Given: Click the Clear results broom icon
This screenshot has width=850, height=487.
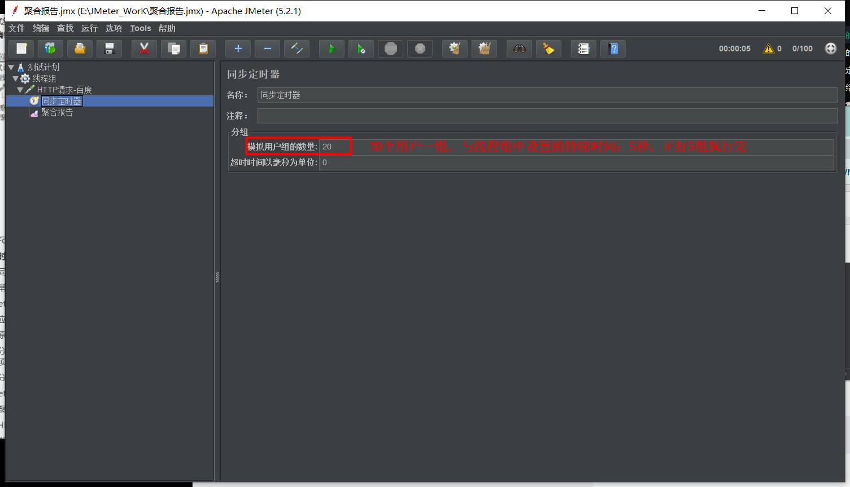Looking at the screenshot, I should tap(455, 48).
